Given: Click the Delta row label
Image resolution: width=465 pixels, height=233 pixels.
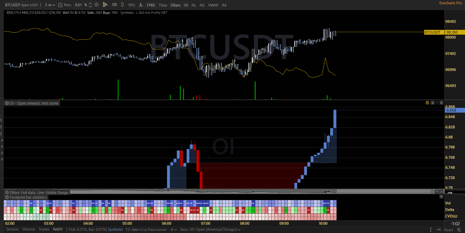Looking at the screenshot, I should point(449,210).
